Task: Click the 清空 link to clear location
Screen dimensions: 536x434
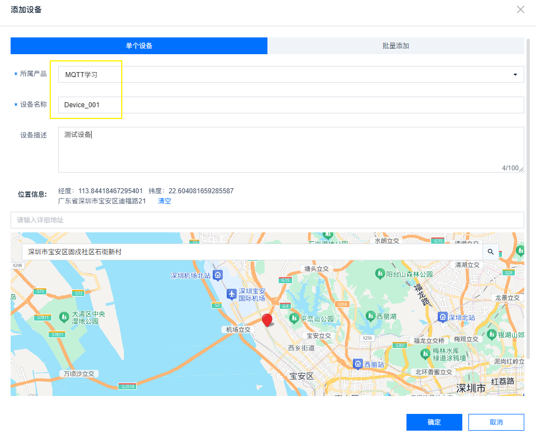Action: click(x=164, y=201)
